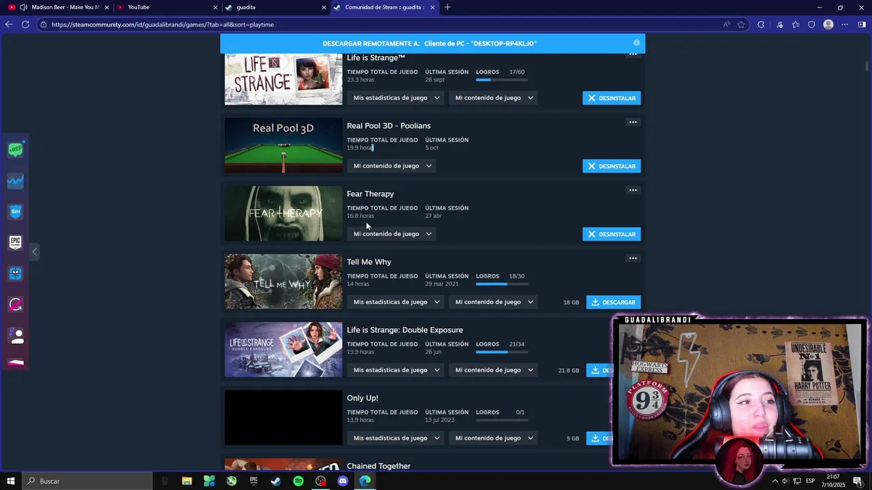Viewport: 872px width, 490px height.
Task: Open the Only Up! title link
Action: (x=362, y=398)
